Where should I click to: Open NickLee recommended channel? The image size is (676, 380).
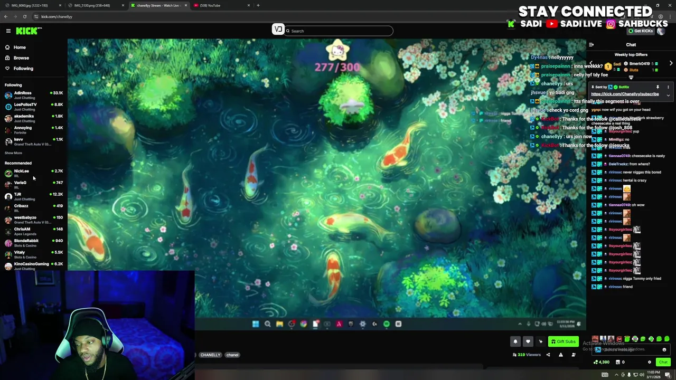point(33,173)
